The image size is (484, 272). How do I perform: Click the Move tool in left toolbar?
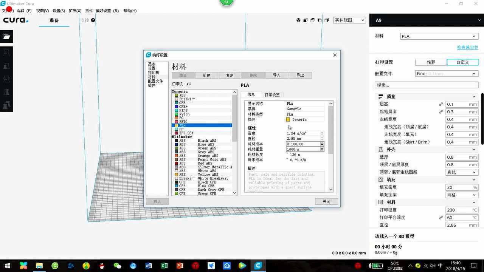tap(6, 53)
